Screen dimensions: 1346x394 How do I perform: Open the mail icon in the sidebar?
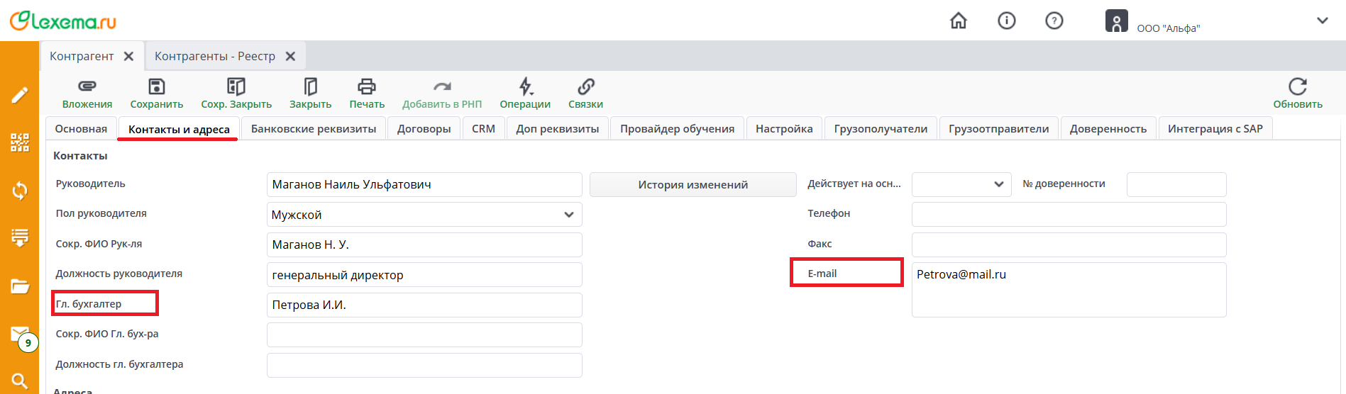pos(20,333)
